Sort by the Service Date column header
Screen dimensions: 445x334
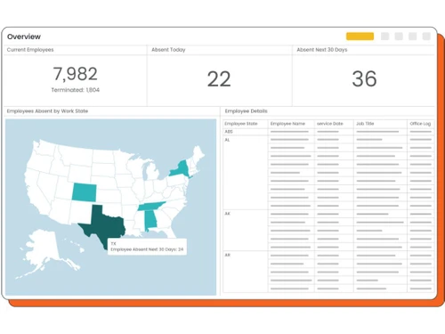[x=334, y=124]
